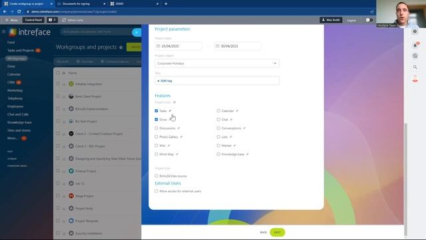The image size is (426, 240).
Task: Tick the Bitrix24.Sites source checkbox
Action: (x=156, y=176)
